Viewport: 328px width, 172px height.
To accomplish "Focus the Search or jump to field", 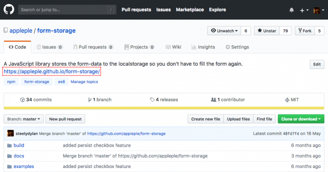I will click(x=62, y=10).
